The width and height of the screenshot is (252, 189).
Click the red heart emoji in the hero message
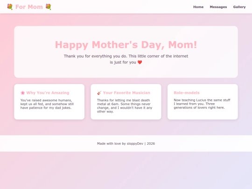140,62
